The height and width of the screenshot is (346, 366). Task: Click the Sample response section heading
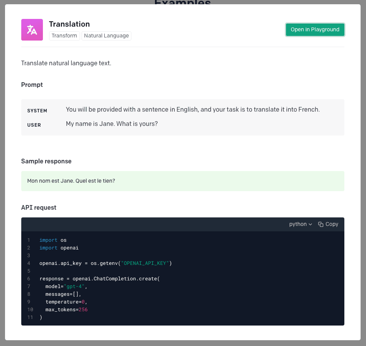click(x=46, y=161)
